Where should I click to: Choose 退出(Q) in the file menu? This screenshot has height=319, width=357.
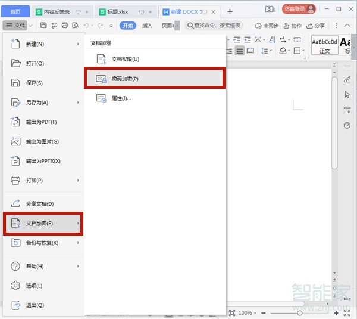coord(43,305)
